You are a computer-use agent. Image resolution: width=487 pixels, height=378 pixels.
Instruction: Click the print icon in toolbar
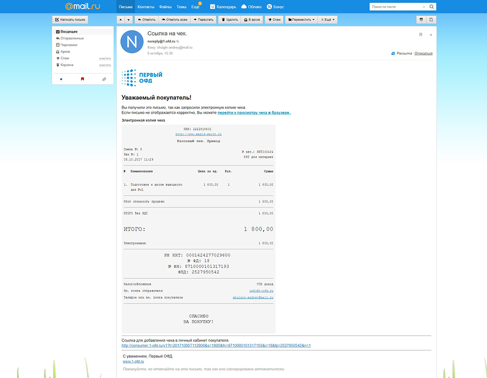pos(421,20)
